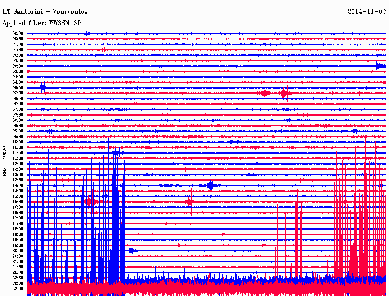389x296 pixels.
Task: Click the 03:00 time label
Action: click(x=18, y=66)
